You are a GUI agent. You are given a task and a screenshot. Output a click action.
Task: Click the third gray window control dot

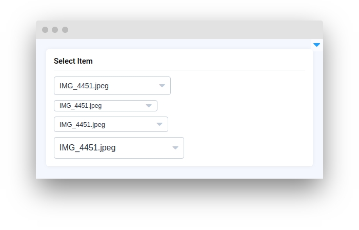click(x=65, y=30)
